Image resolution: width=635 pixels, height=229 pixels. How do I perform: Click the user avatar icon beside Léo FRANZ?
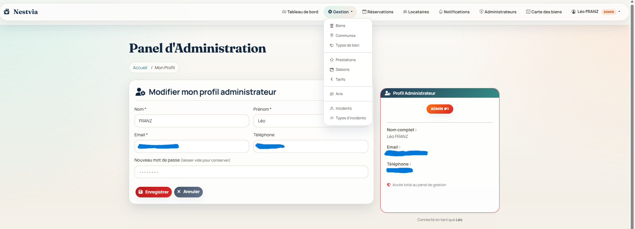(574, 12)
